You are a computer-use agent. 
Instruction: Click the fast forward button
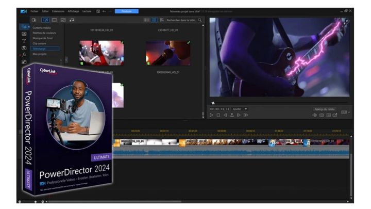coord(246,115)
